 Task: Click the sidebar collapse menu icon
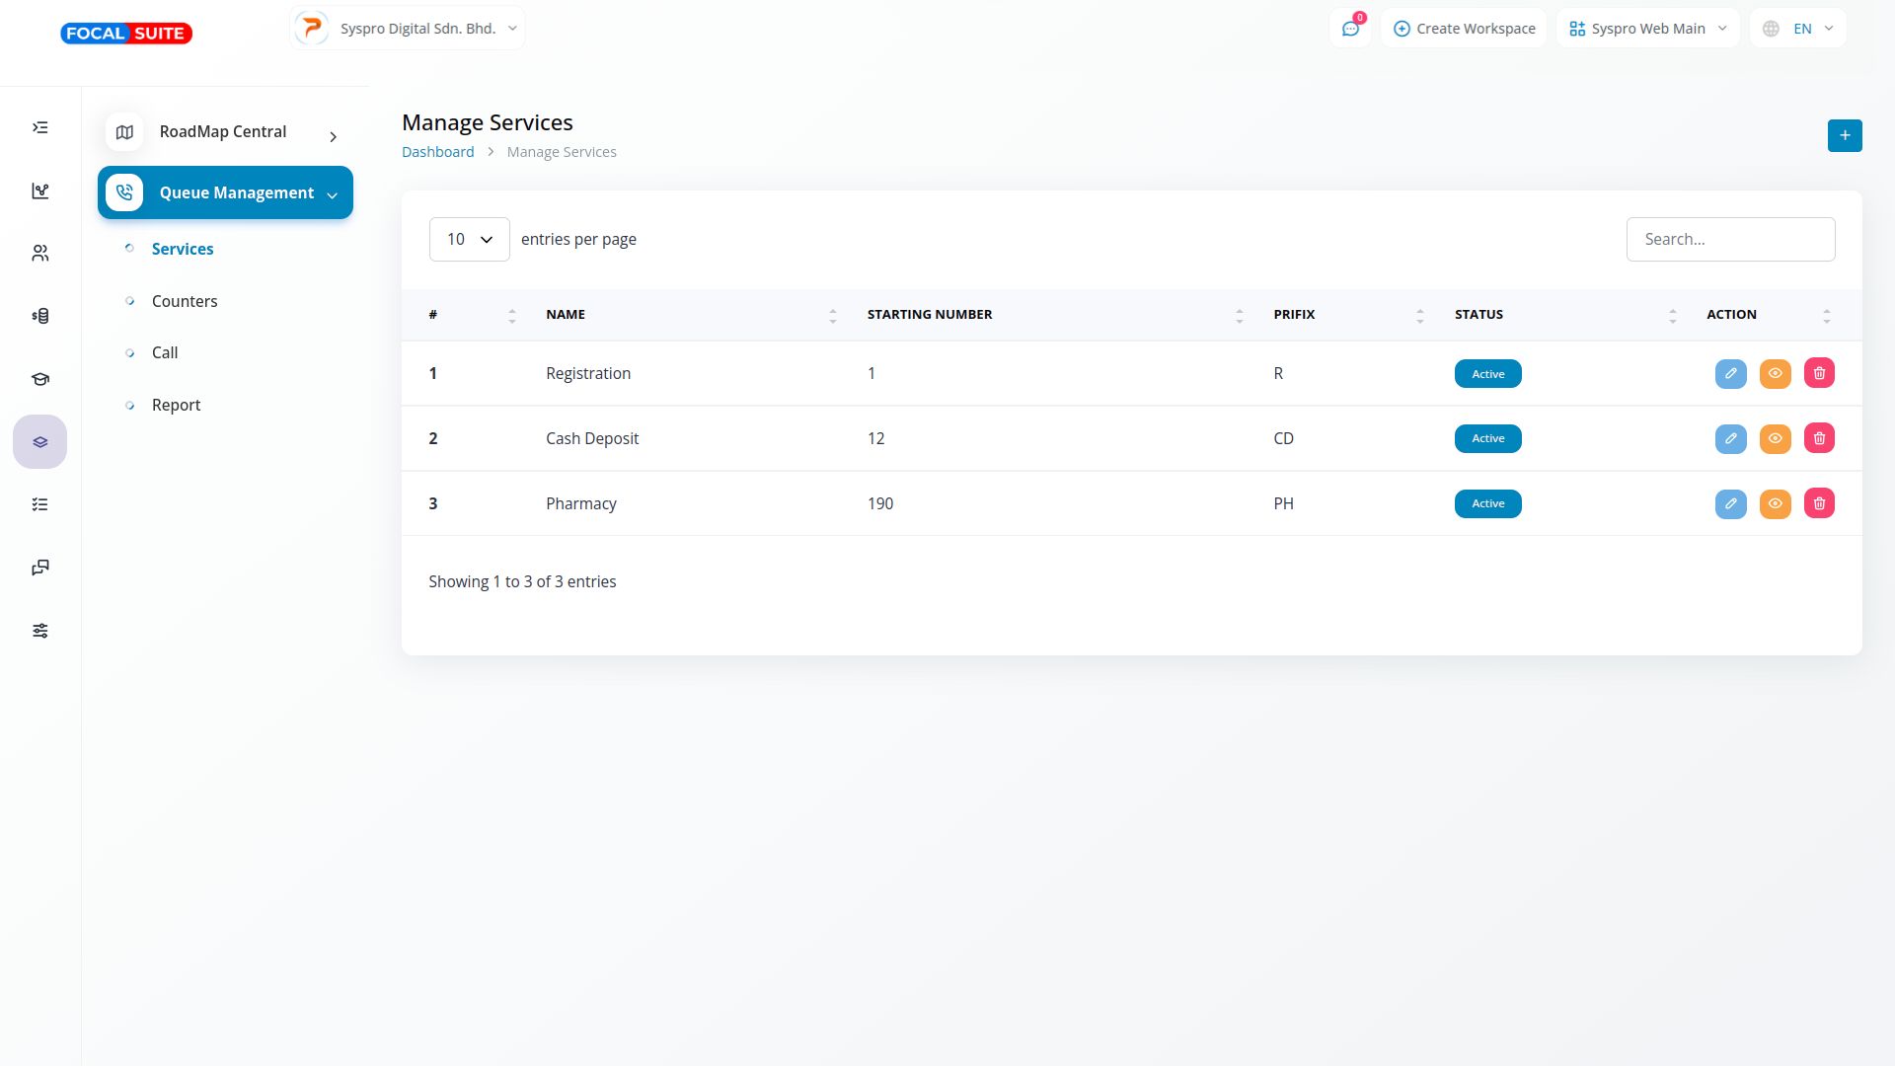(40, 127)
